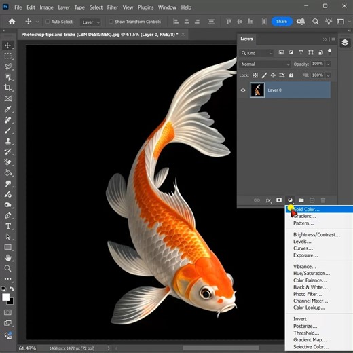
Task: Select the Pen tool
Action: pos(8,215)
